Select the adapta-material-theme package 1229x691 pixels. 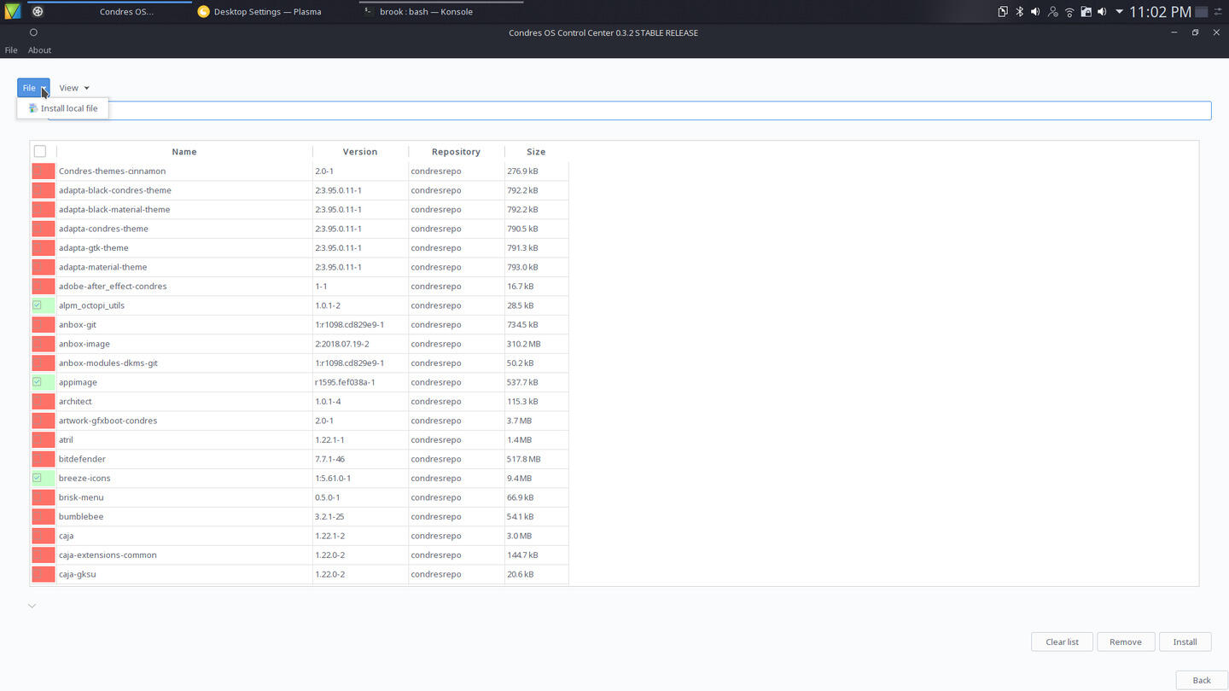(102, 267)
